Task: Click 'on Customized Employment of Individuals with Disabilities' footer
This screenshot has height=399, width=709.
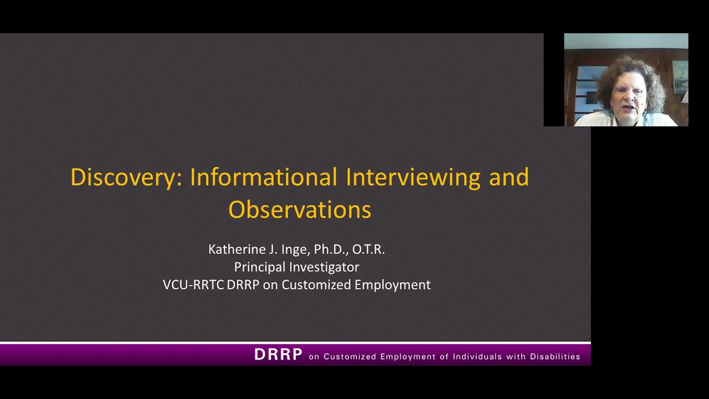Action: click(x=444, y=357)
